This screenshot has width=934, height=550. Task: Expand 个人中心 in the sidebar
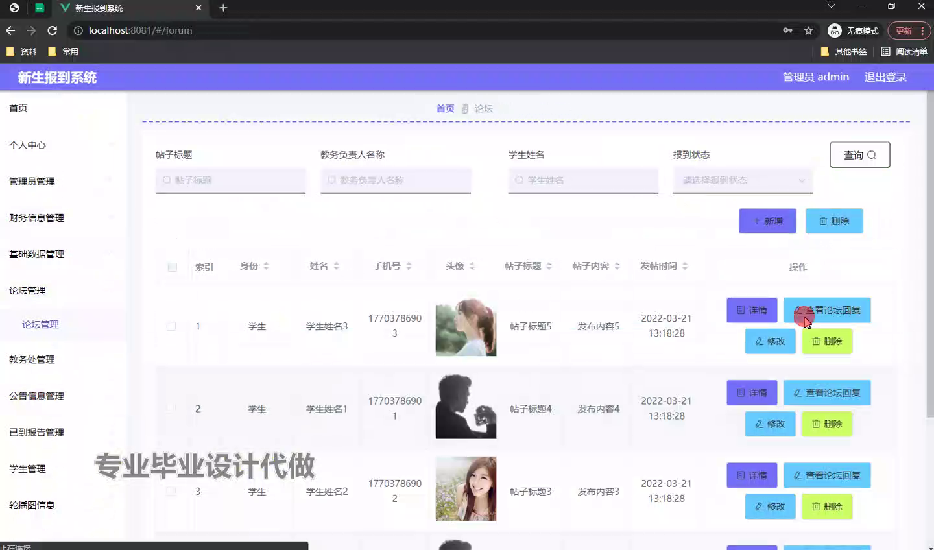click(63, 145)
